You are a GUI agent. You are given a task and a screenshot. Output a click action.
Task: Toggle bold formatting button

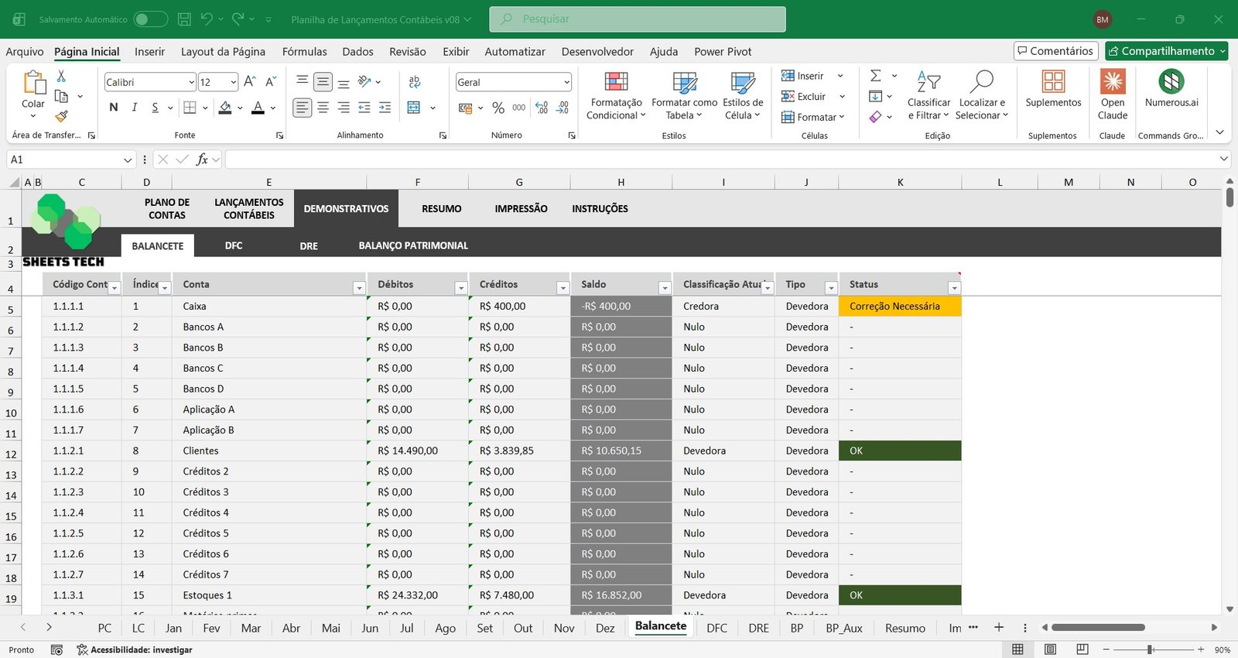[x=114, y=108]
